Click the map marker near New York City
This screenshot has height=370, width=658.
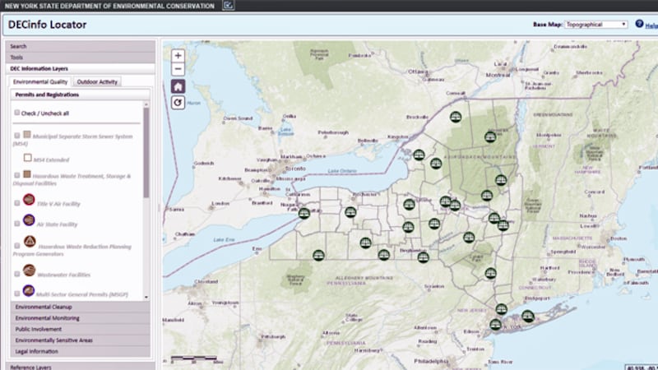coord(496,325)
